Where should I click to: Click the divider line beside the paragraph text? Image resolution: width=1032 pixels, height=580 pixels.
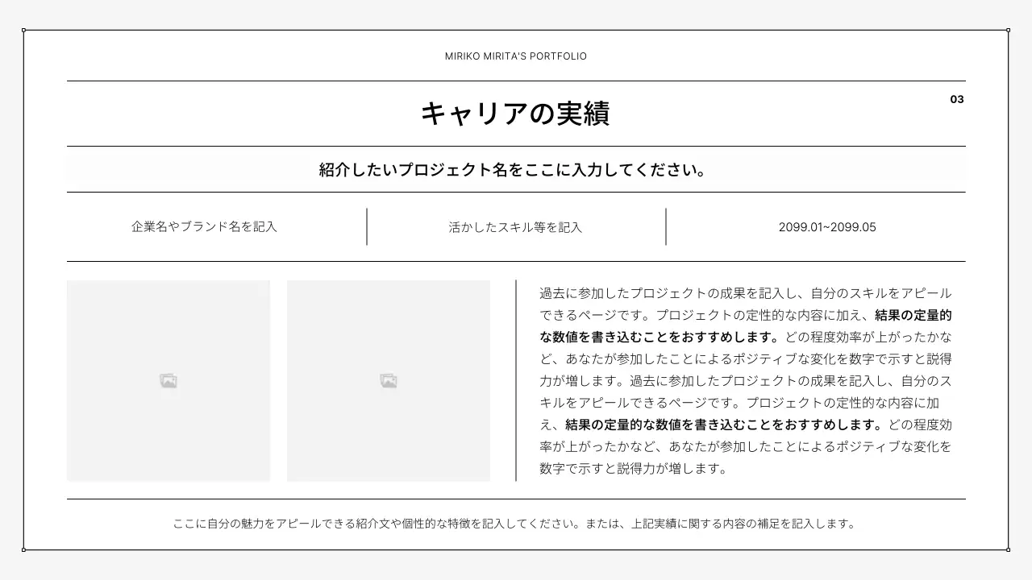[517, 379]
